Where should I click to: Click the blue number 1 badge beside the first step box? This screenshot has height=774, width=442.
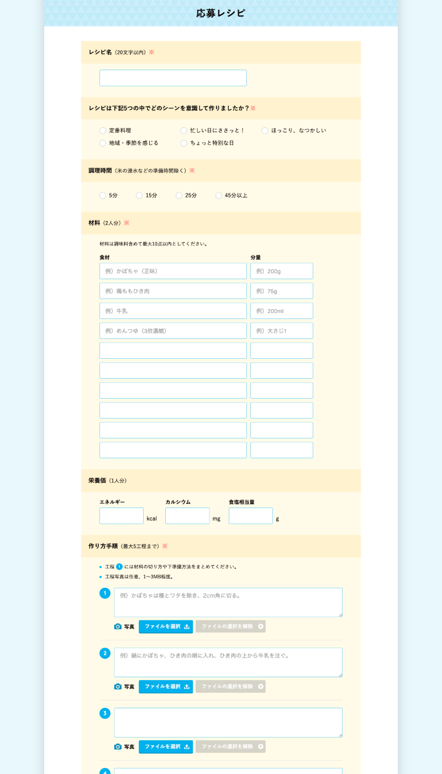(105, 593)
